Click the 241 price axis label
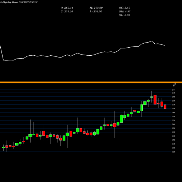This screenshot has width=182, height=182. pos(173,112)
